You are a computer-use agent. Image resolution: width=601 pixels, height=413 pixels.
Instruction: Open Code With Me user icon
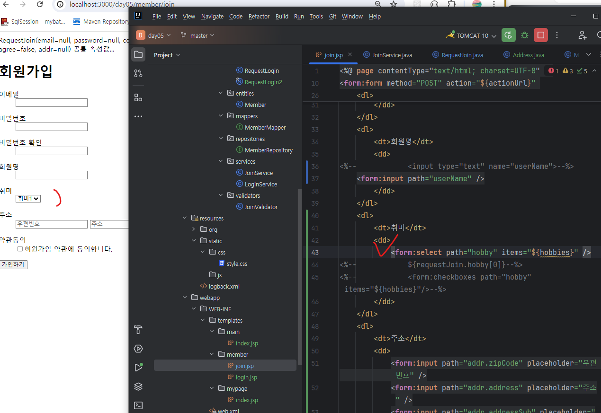(x=583, y=35)
